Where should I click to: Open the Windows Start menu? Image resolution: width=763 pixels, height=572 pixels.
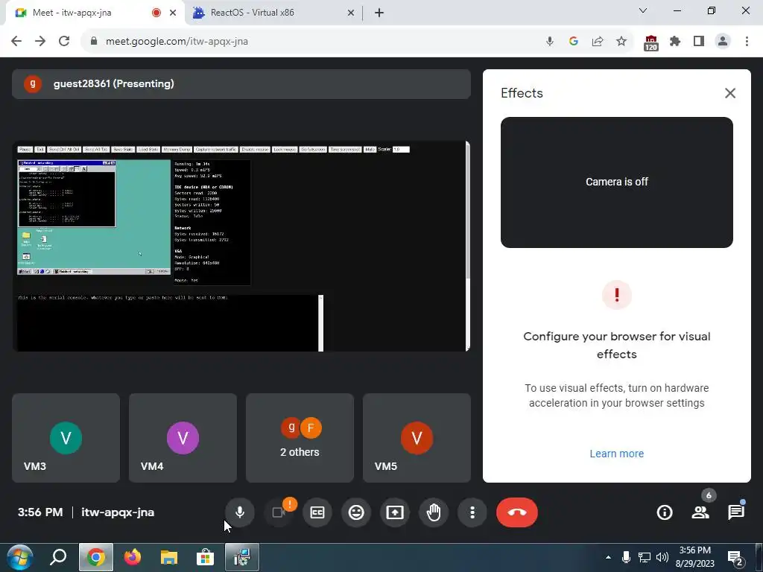(x=20, y=557)
